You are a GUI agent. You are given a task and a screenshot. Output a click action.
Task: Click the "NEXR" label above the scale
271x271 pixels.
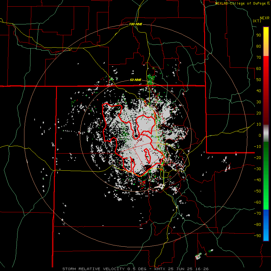pyautogui.click(x=264, y=18)
